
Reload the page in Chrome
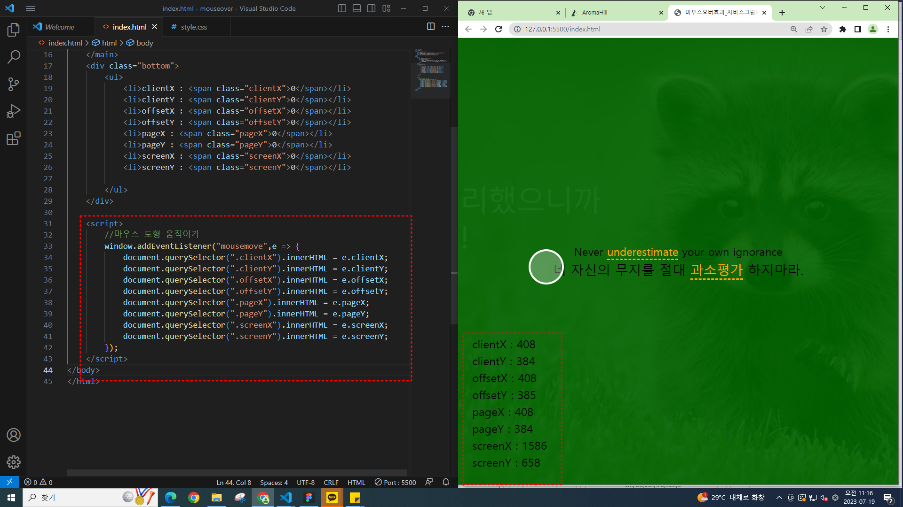coord(499,29)
